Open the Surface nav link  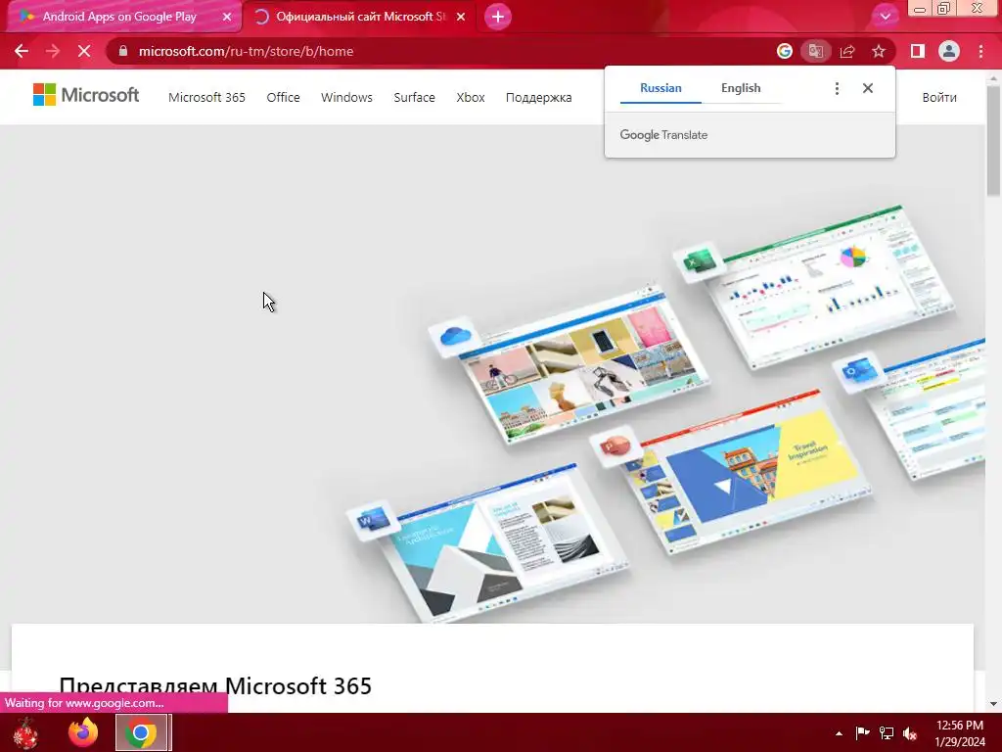click(414, 97)
